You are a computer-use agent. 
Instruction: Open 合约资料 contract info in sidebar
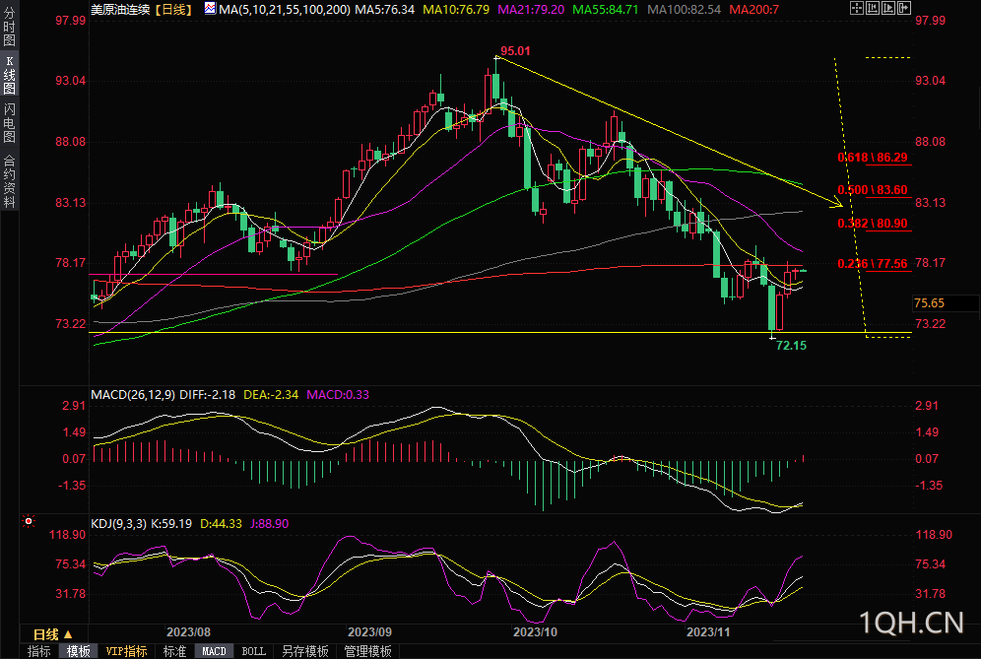coord(10,180)
